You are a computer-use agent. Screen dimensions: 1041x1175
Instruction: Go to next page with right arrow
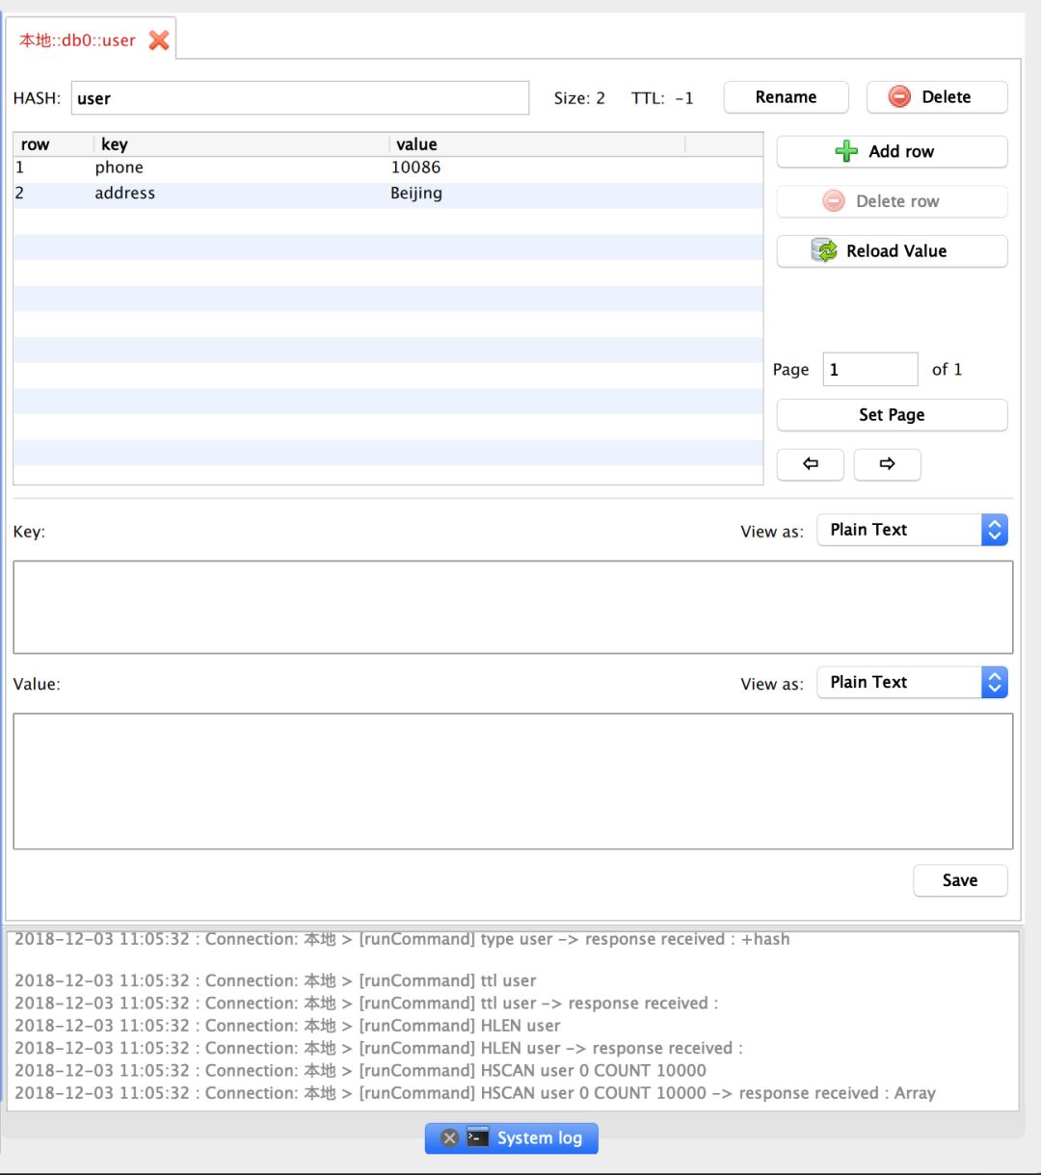887,464
